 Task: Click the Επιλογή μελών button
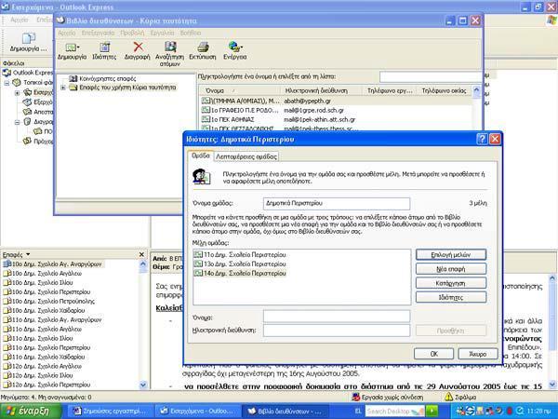click(x=451, y=255)
